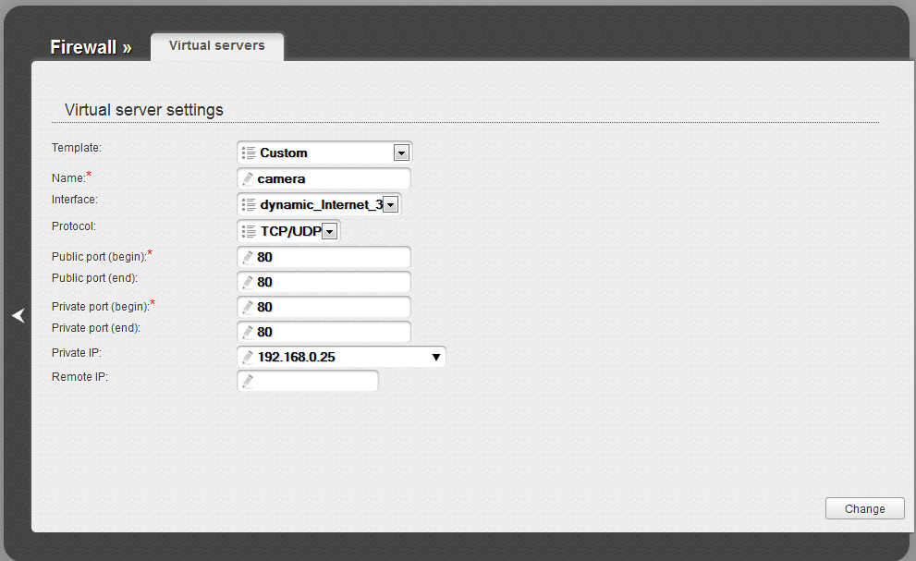
Task: Open the Protocol TCP/UDP dropdown arrow
Action: 330,232
